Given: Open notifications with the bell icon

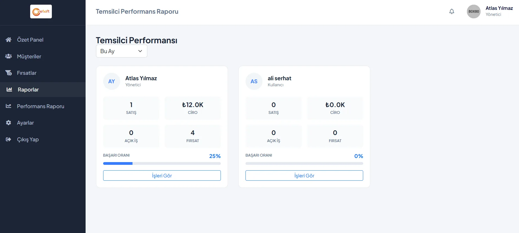Looking at the screenshot, I should (452, 11).
